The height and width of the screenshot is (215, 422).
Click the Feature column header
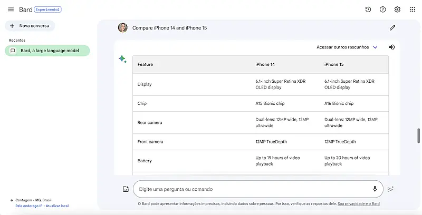coord(145,64)
